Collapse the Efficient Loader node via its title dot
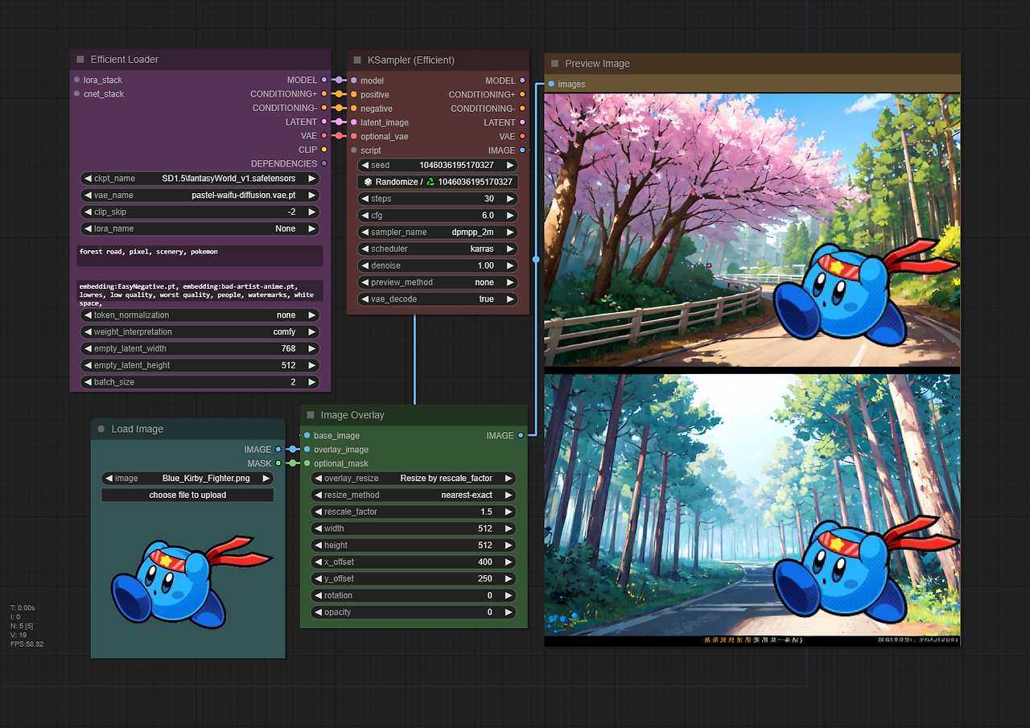The image size is (1030, 728). click(80, 60)
